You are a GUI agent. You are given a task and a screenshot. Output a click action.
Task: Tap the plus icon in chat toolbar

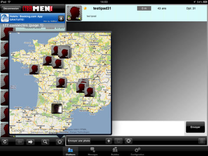[109, 141]
